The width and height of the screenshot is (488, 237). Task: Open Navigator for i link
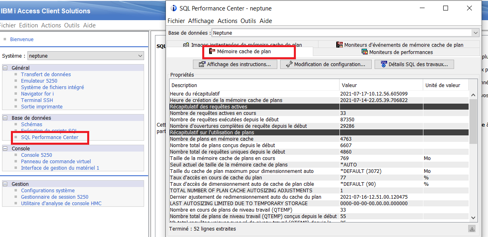[x=37, y=94]
